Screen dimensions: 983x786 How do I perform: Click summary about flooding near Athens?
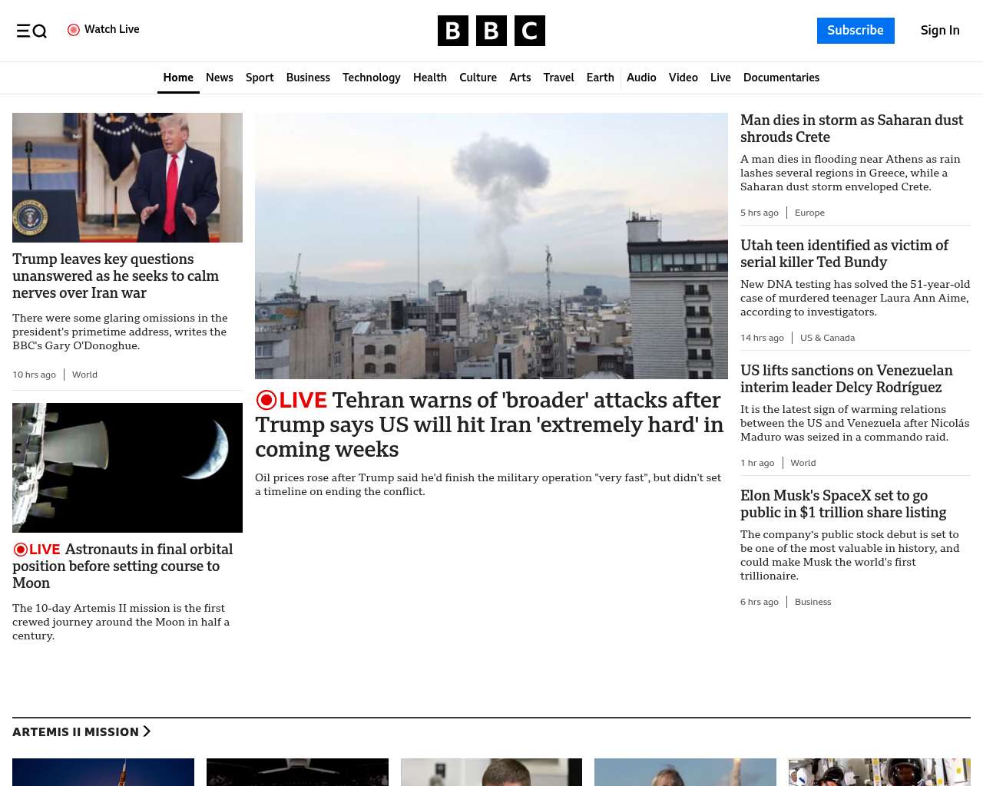(850, 173)
